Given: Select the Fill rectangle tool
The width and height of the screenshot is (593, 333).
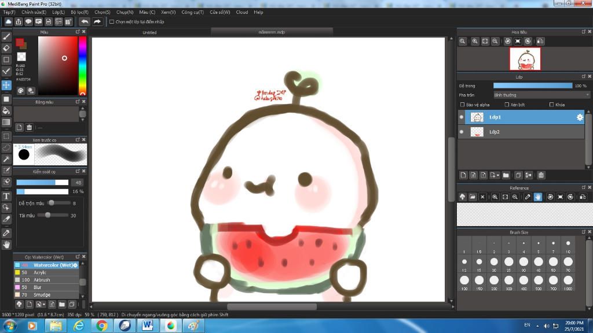Looking at the screenshot, I should click(x=6, y=99).
